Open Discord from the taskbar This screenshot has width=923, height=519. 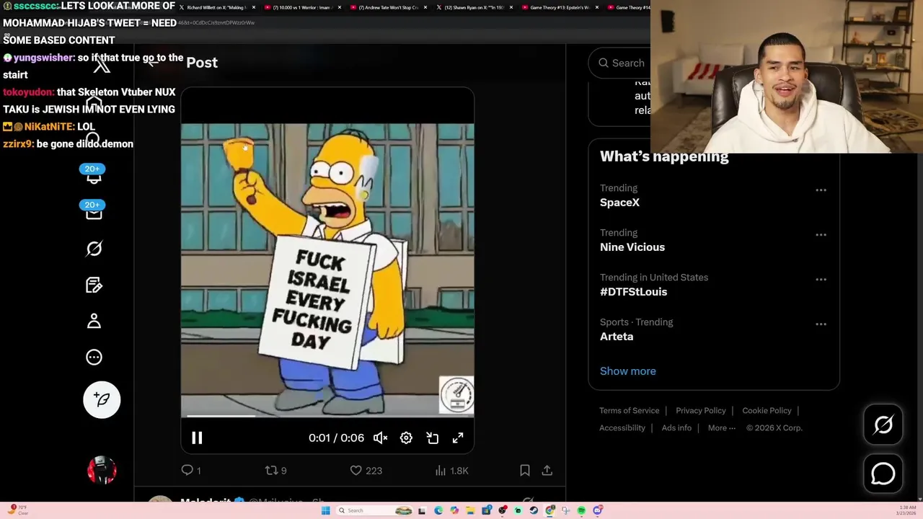coord(597,510)
